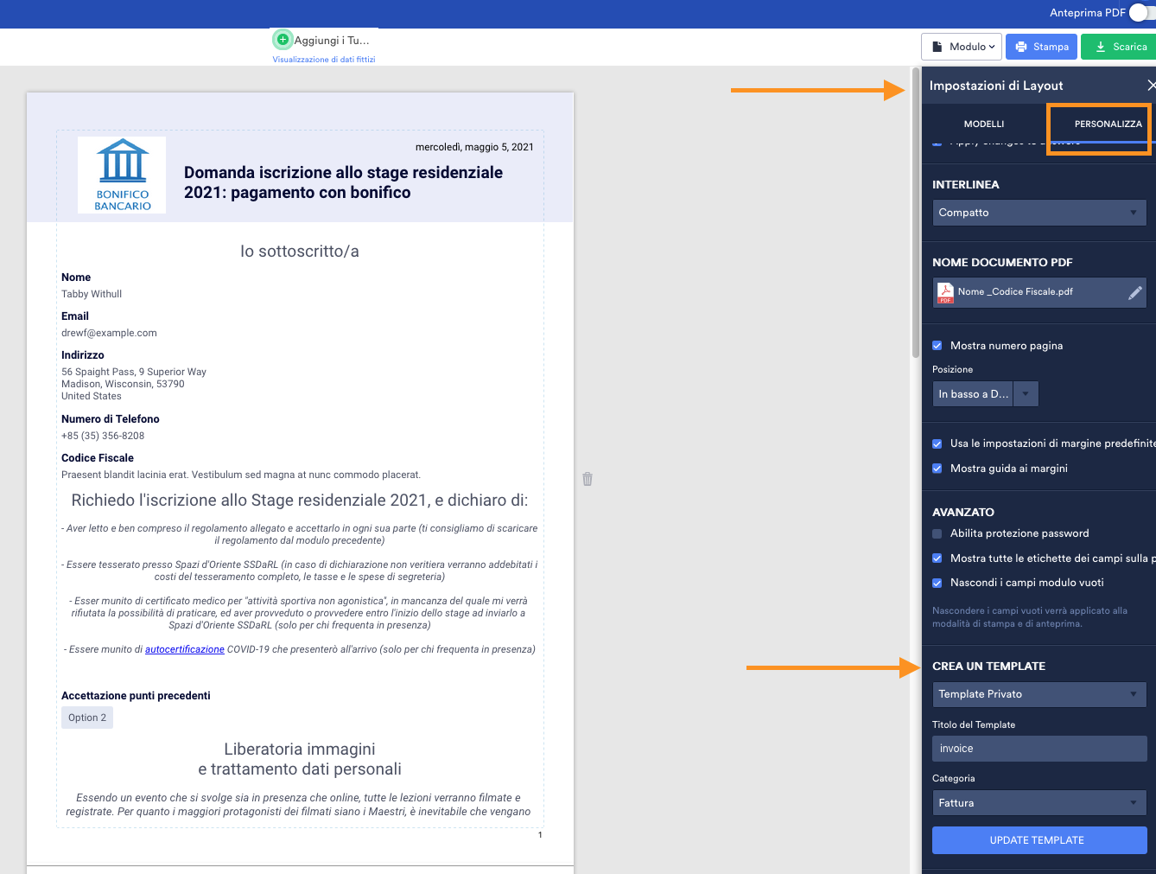Click the pencil icon to rename the PDF document

coord(1134,292)
